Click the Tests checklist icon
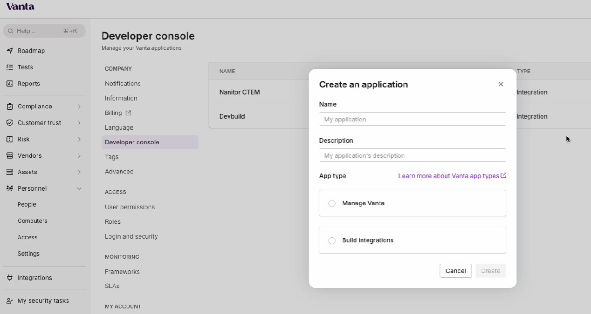 tap(10, 67)
